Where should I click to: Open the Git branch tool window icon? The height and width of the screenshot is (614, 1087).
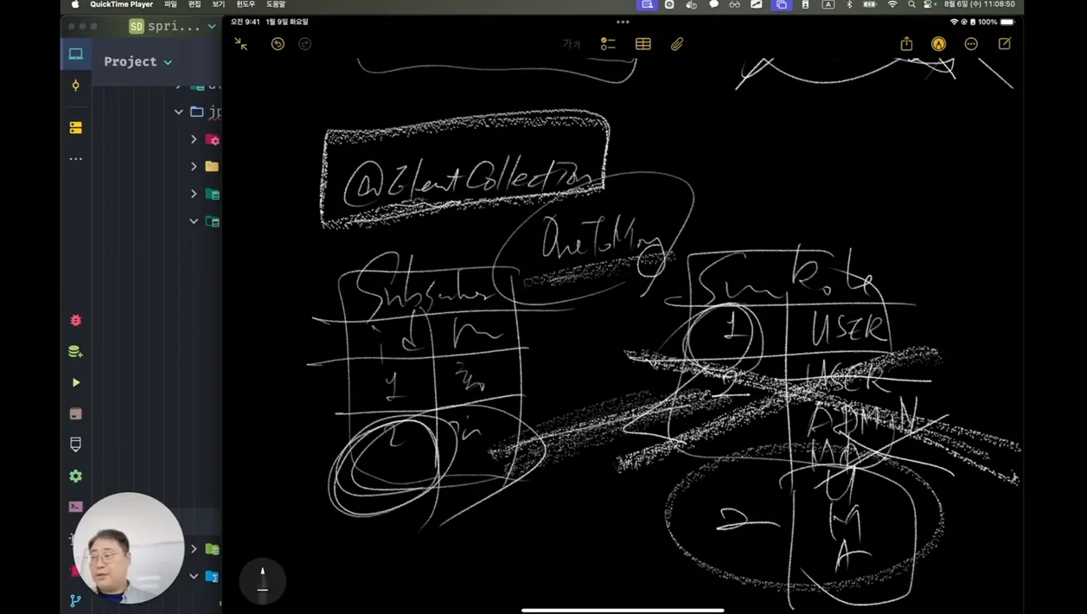tap(76, 600)
